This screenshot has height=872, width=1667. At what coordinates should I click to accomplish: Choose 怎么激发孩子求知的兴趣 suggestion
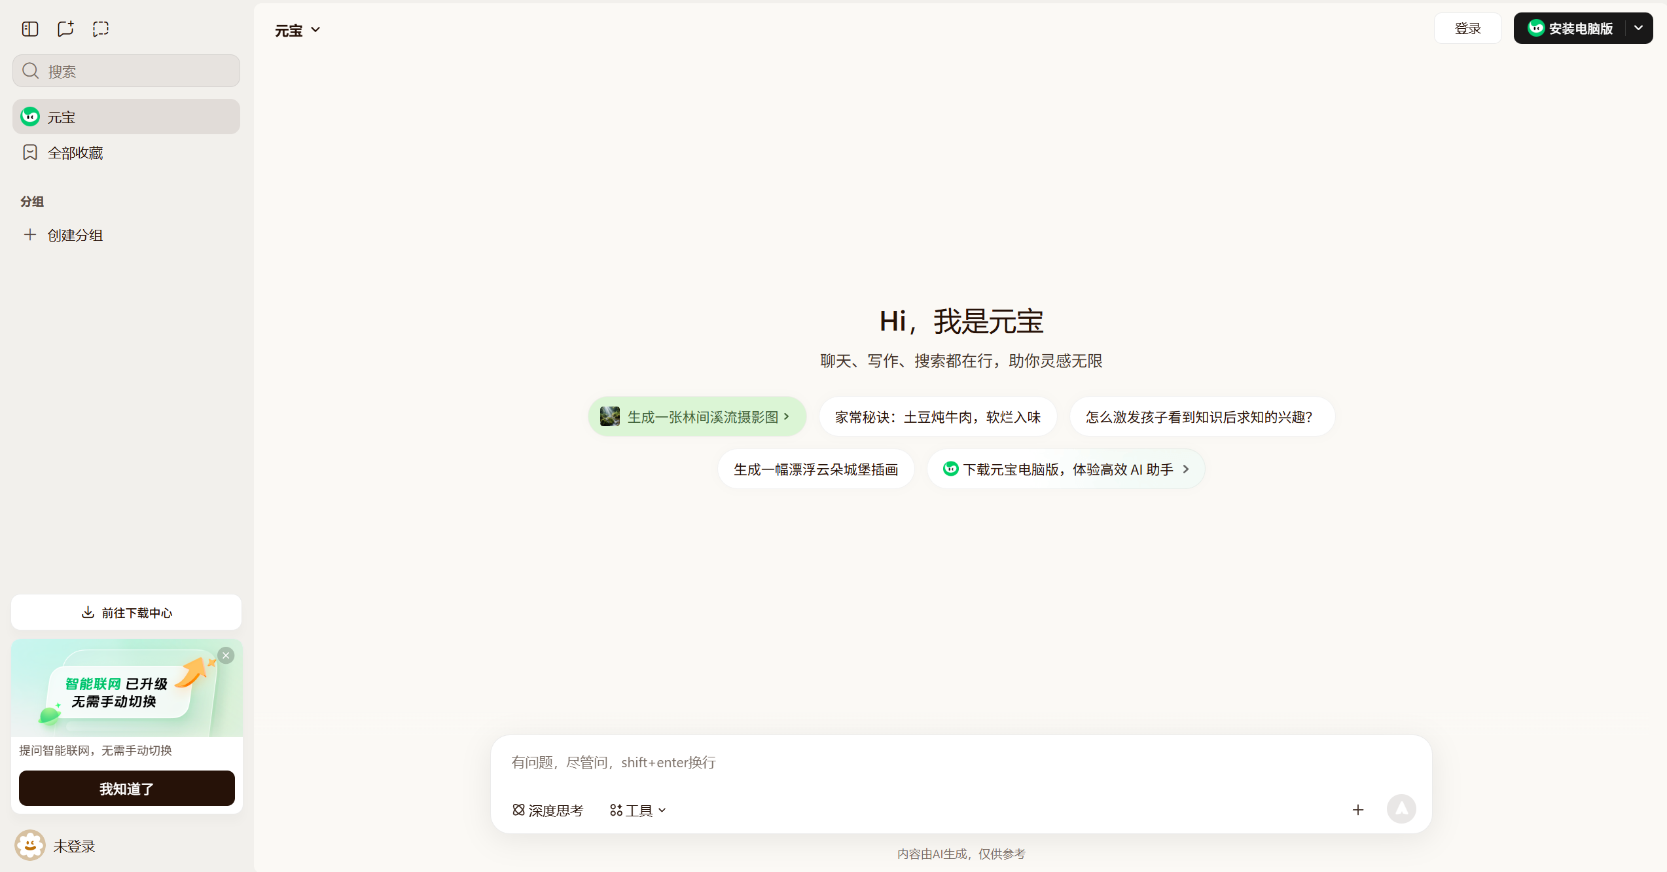click(1202, 416)
